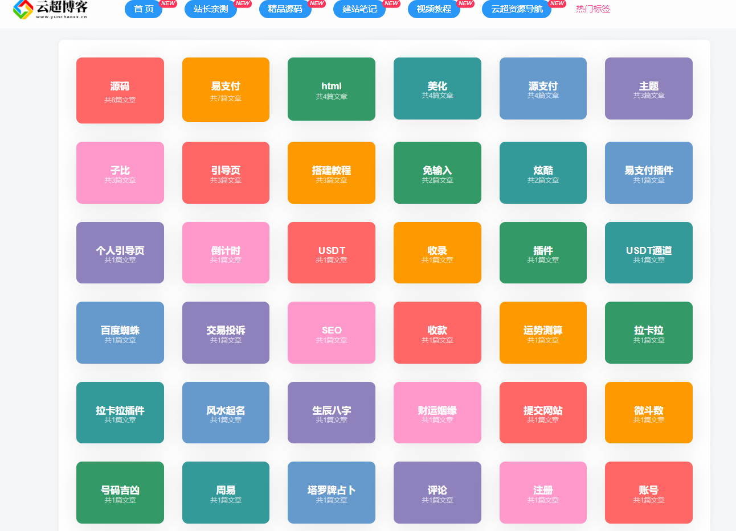Screen dimensions: 736x531
Task: Open the 账号 tag card
Action: [648, 492]
